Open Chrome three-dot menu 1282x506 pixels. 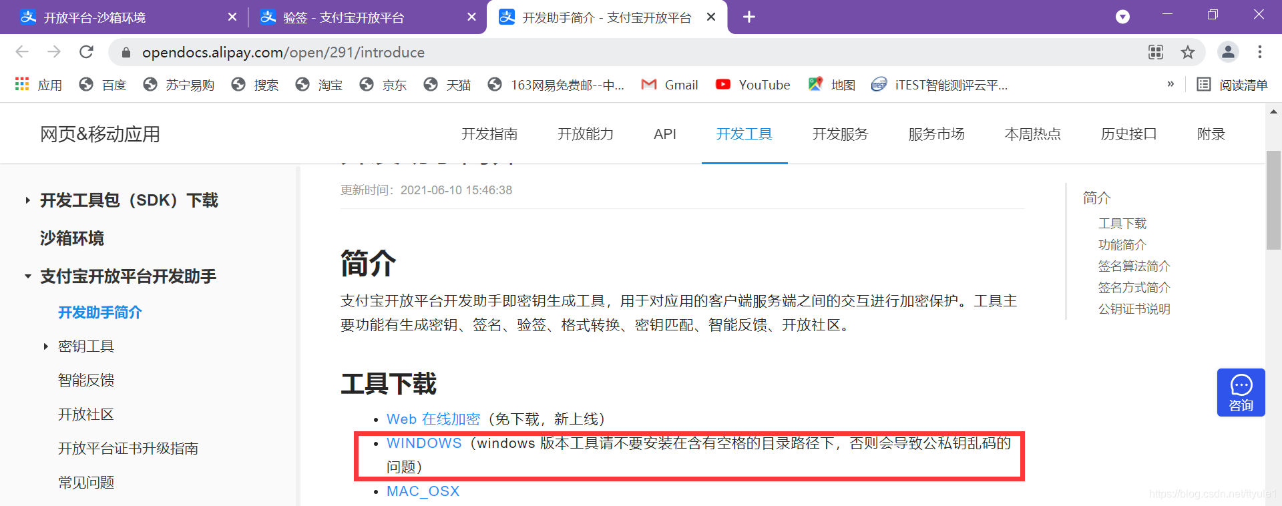(1260, 51)
